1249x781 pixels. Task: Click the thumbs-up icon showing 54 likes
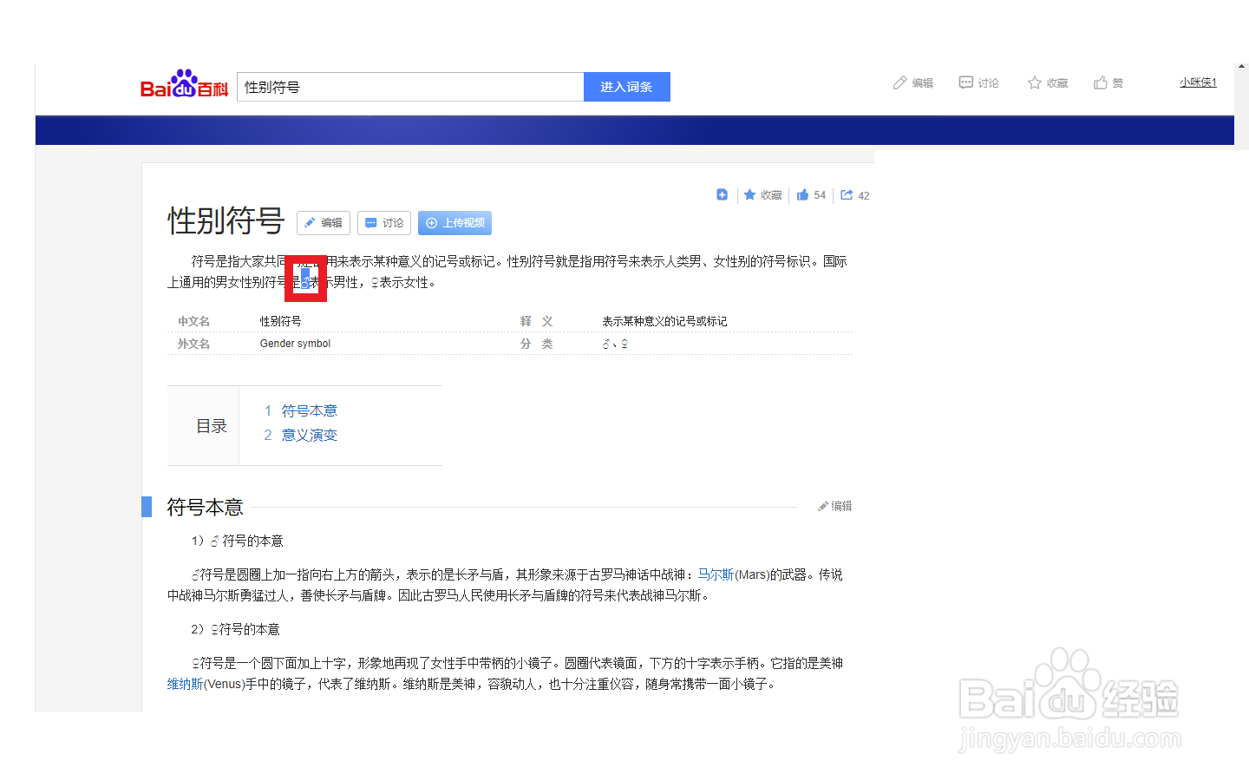coord(810,194)
